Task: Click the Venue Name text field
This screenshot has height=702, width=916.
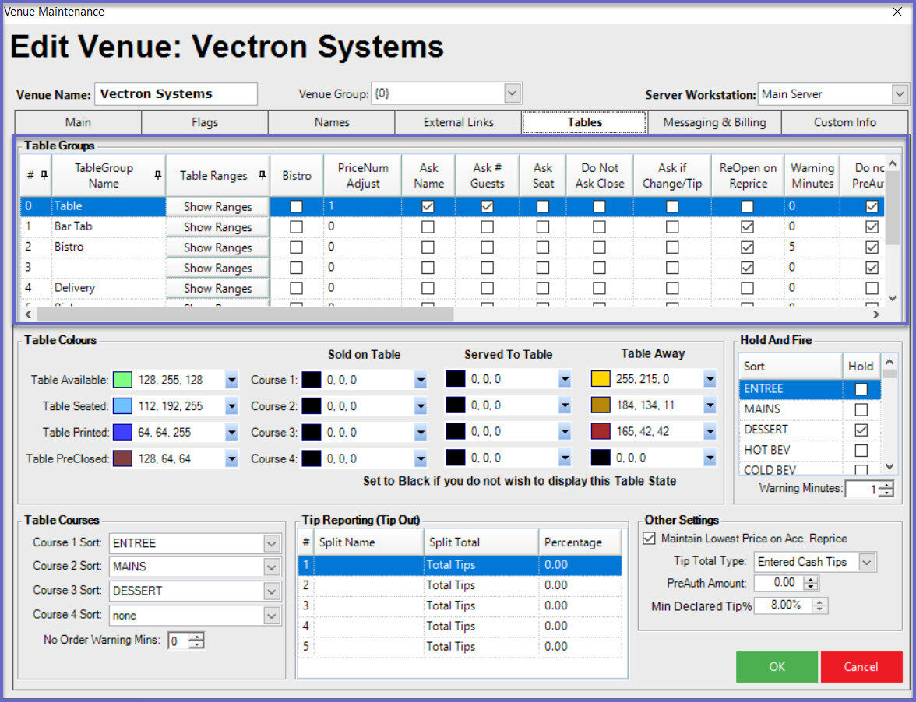Action: [176, 94]
